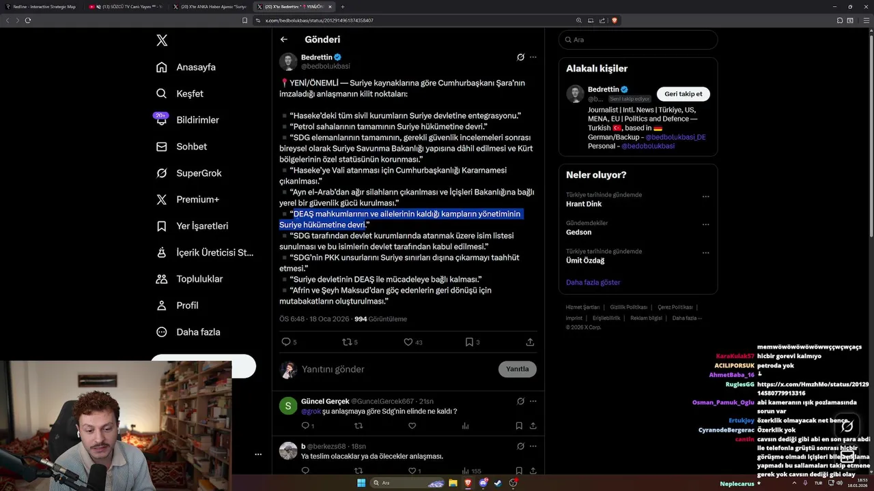
Task: Open the X logo home icon
Action: point(162,40)
